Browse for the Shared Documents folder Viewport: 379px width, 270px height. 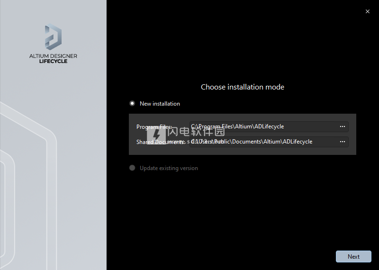(x=342, y=142)
